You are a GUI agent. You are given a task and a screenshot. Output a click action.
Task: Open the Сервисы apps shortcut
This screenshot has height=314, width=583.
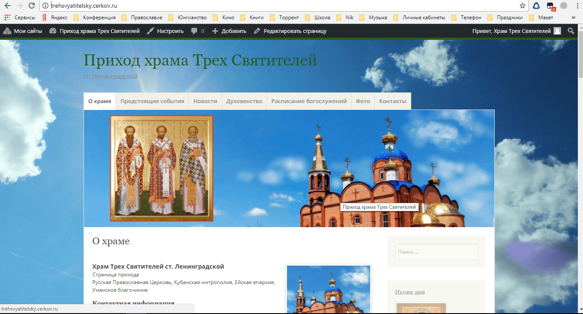(20, 18)
